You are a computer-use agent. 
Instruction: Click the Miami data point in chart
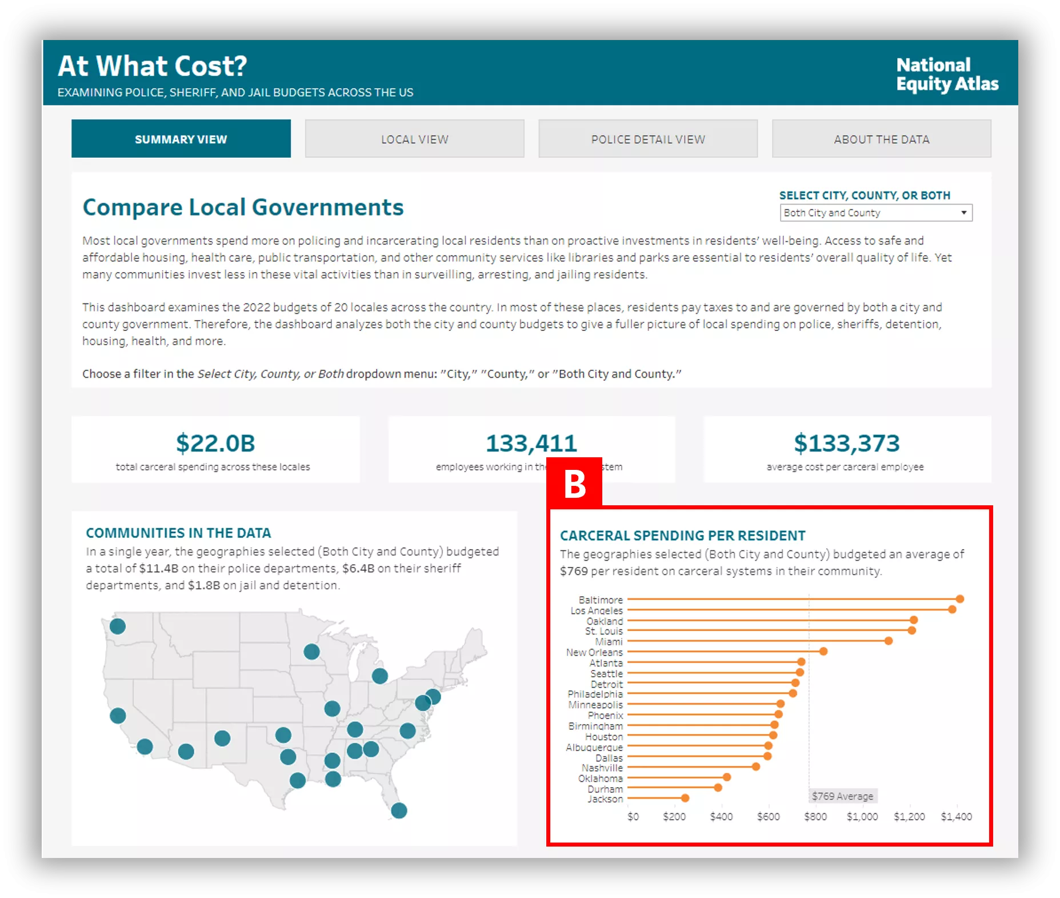889,641
